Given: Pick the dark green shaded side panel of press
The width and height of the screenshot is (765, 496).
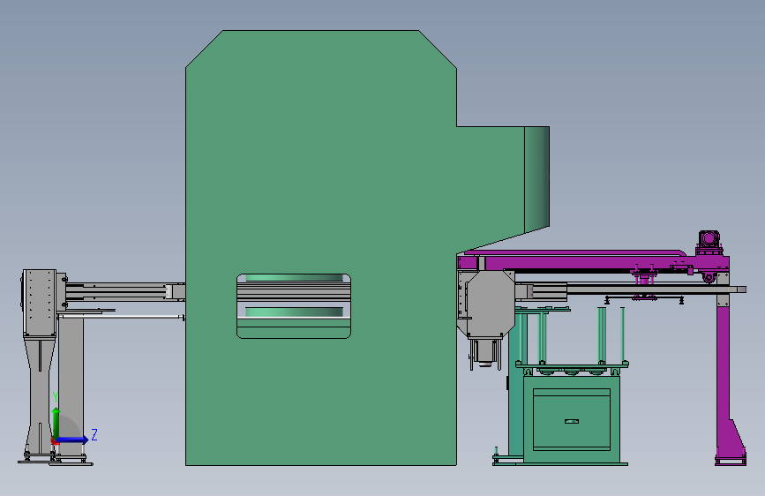Looking at the screenshot, I should tap(537, 178).
